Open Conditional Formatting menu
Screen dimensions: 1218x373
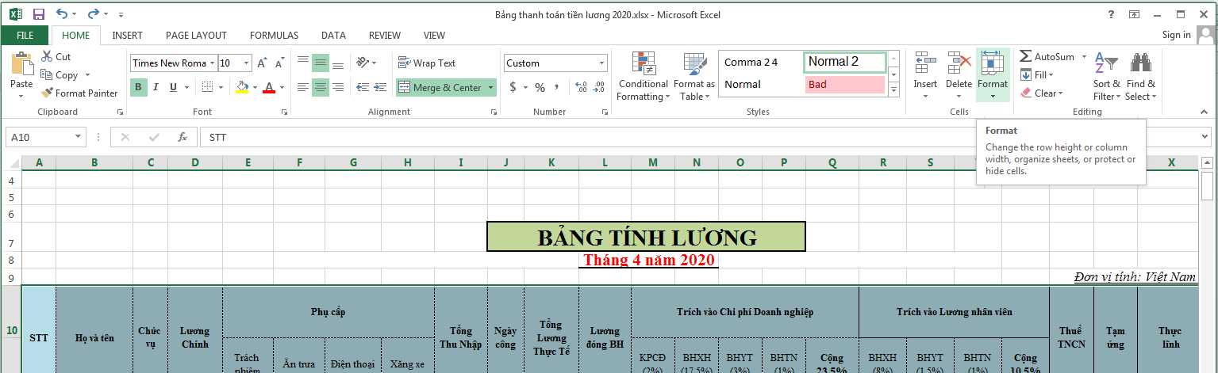coord(643,78)
